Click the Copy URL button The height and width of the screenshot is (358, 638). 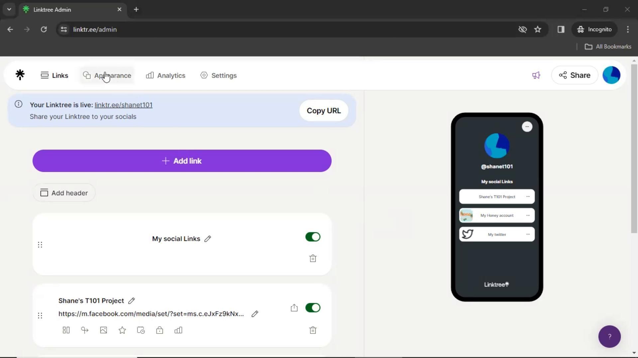tap(324, 111)
